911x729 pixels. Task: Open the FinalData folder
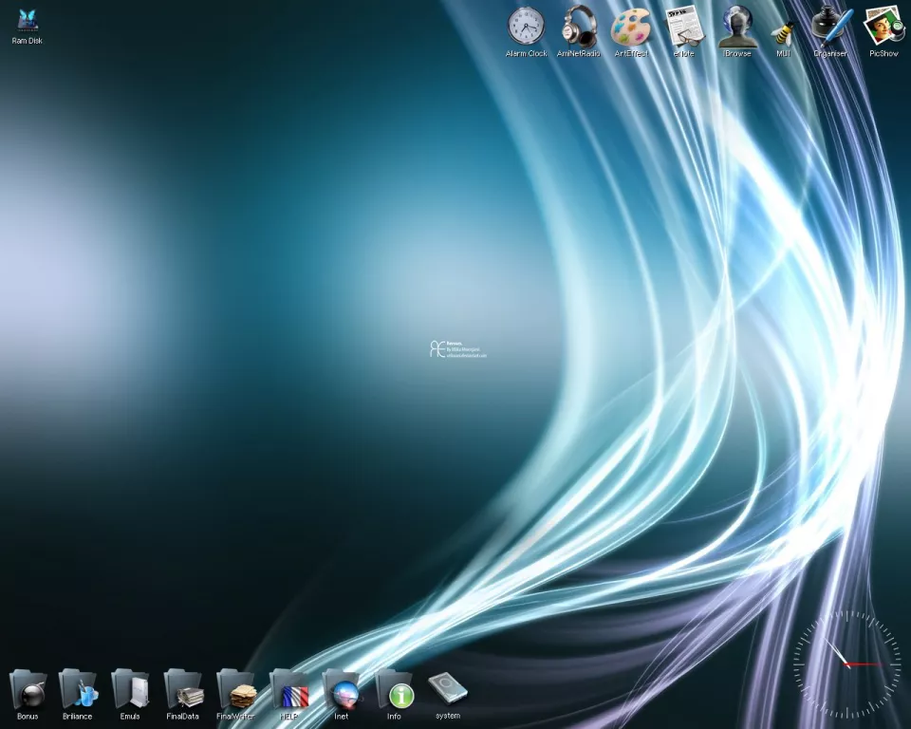tap(183, 688)
